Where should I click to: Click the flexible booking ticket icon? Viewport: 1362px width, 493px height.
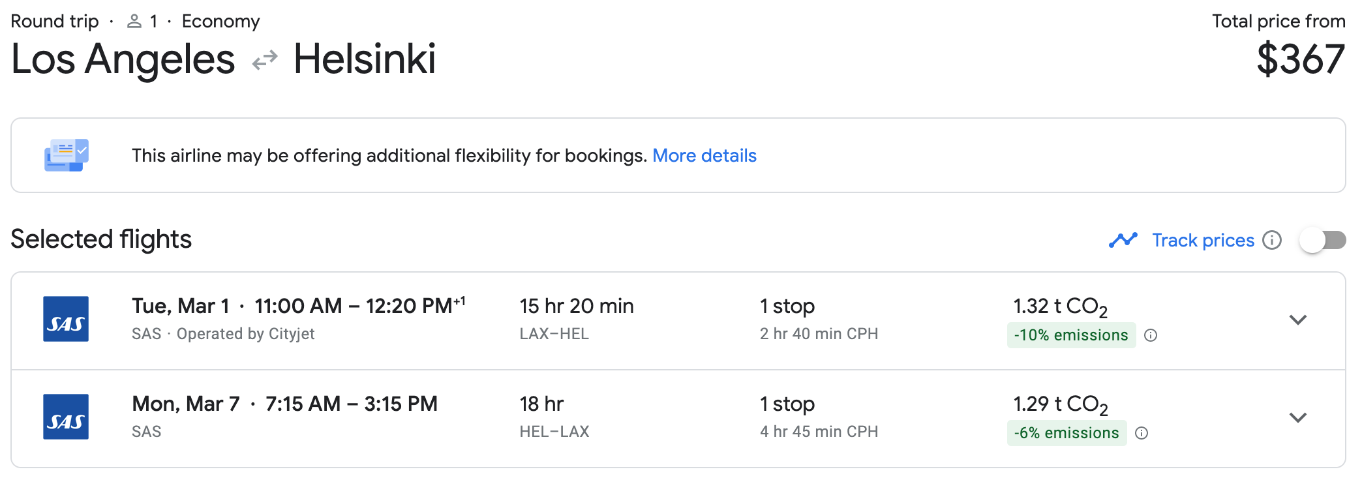coord(67,155)
